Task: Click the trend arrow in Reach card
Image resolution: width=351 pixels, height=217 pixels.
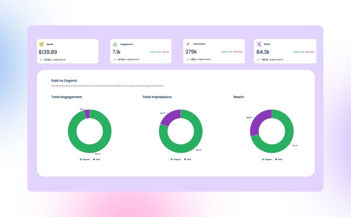Action: pos(258,60)
